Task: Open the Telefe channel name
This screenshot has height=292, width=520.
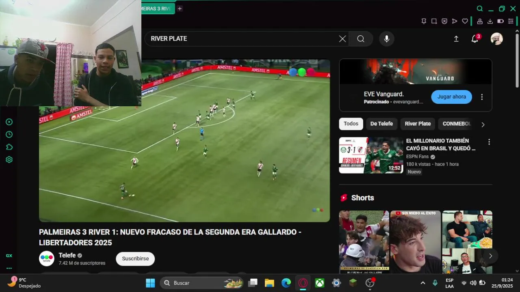Action: click(x=67, y=255)
